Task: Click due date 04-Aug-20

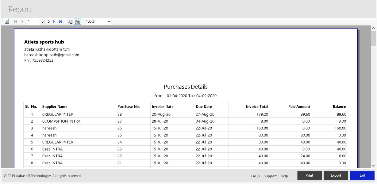Action: point(205,121)
